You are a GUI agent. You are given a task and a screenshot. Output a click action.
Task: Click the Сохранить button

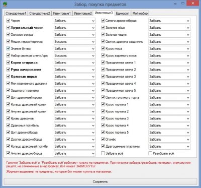click(x=100, y=181)
